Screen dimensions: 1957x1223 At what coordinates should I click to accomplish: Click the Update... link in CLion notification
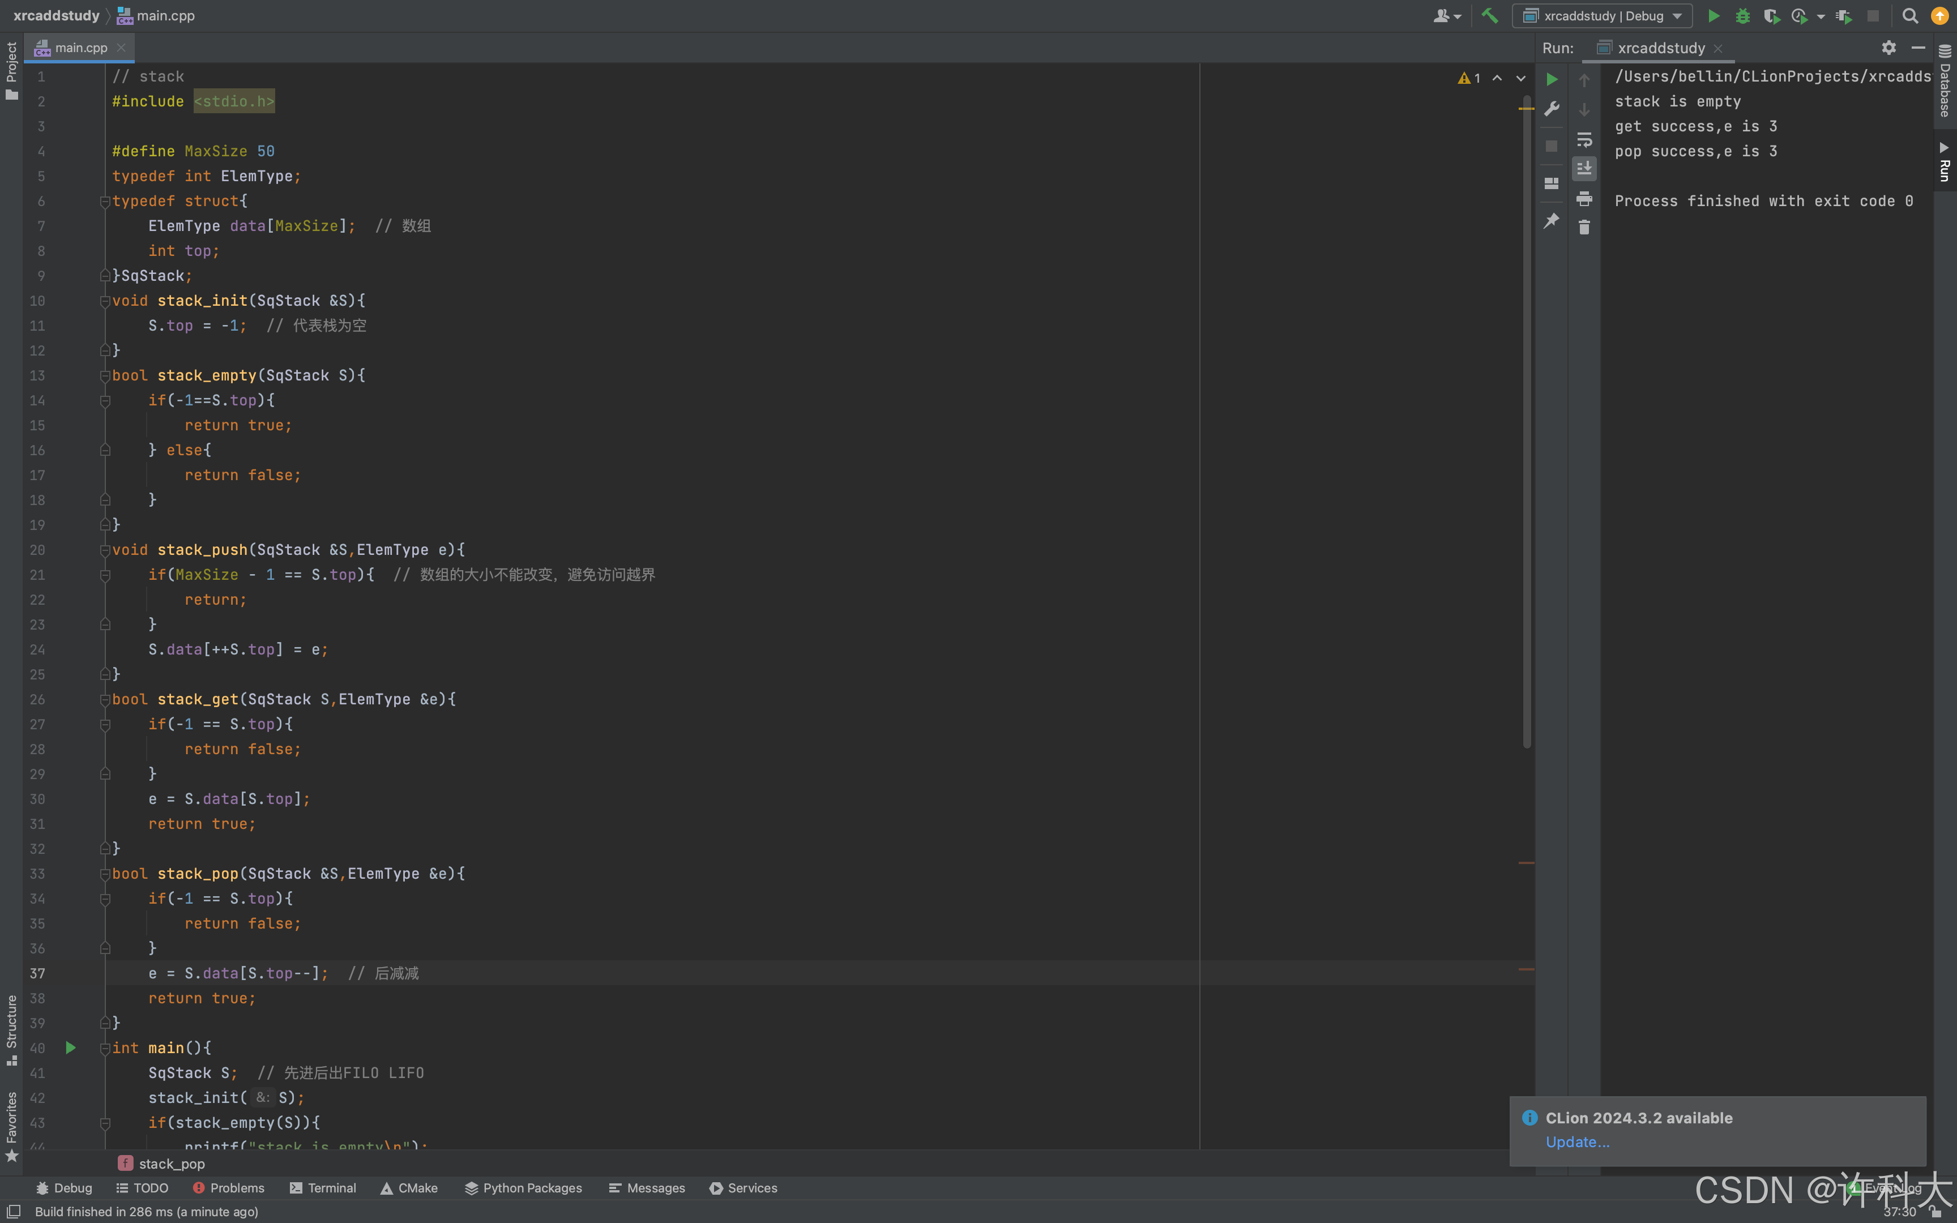click(x=1577, y=1141)
